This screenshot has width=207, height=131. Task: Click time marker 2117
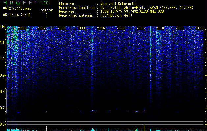click(x=141, y=28)
